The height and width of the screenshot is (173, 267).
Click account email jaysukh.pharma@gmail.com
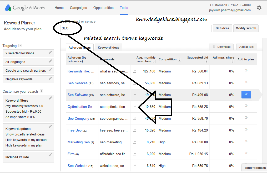coord(230,10)
